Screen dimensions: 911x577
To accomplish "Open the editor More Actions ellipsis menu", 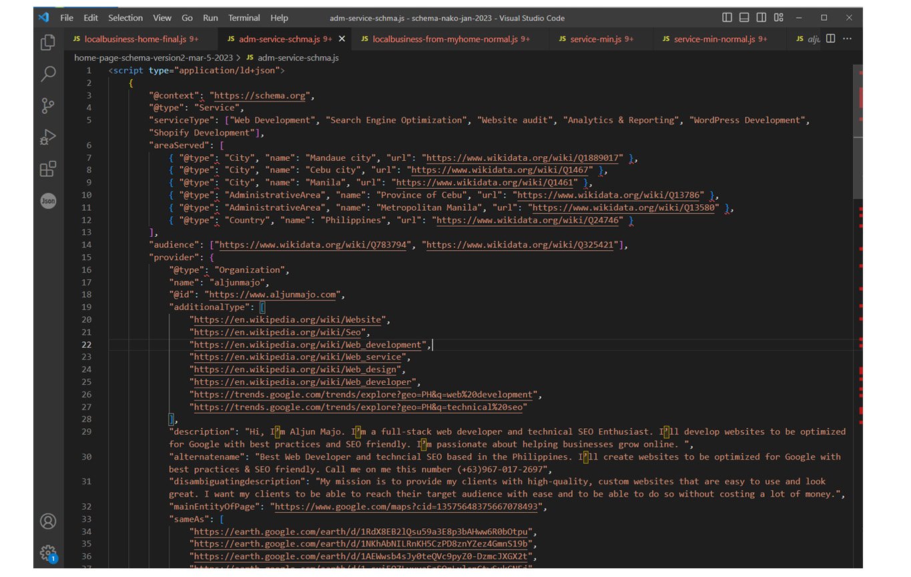I will click(848, 39).
